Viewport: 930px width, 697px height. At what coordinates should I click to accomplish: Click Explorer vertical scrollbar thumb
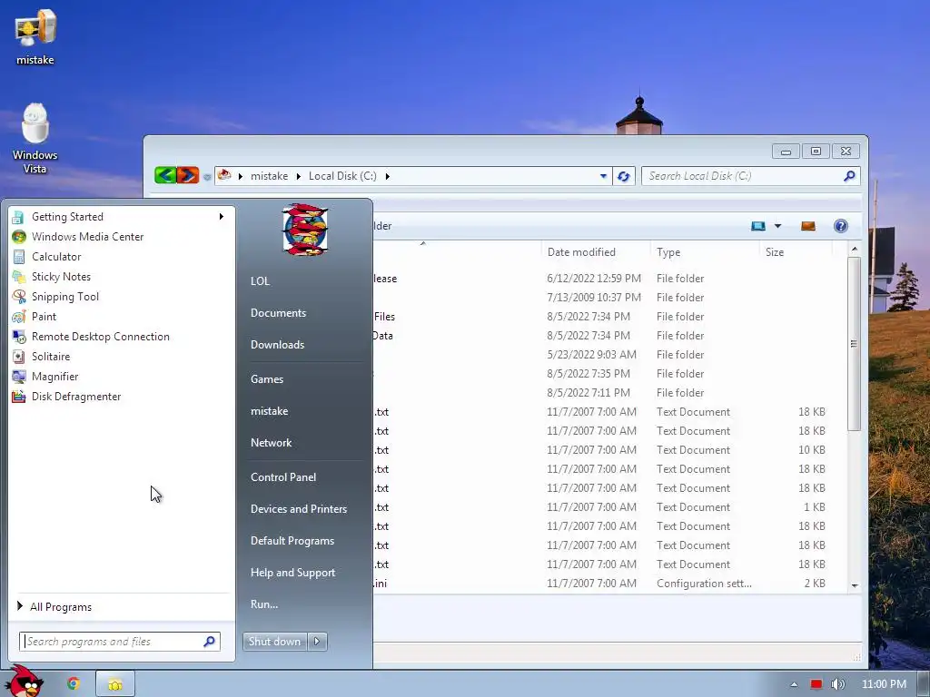(854, 343)
